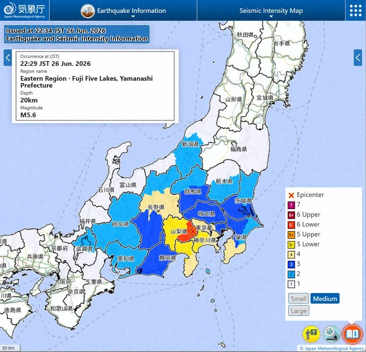Click the 長野県 label on the map
The image size is (366, 352).
point(156,207)
